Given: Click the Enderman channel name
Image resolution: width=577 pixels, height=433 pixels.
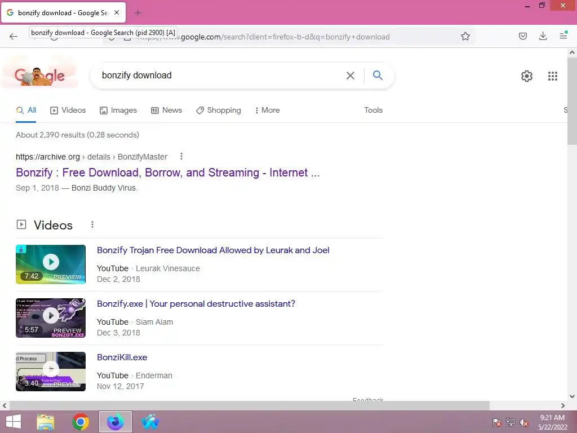Looking at the screenshot, I should 154,375.
